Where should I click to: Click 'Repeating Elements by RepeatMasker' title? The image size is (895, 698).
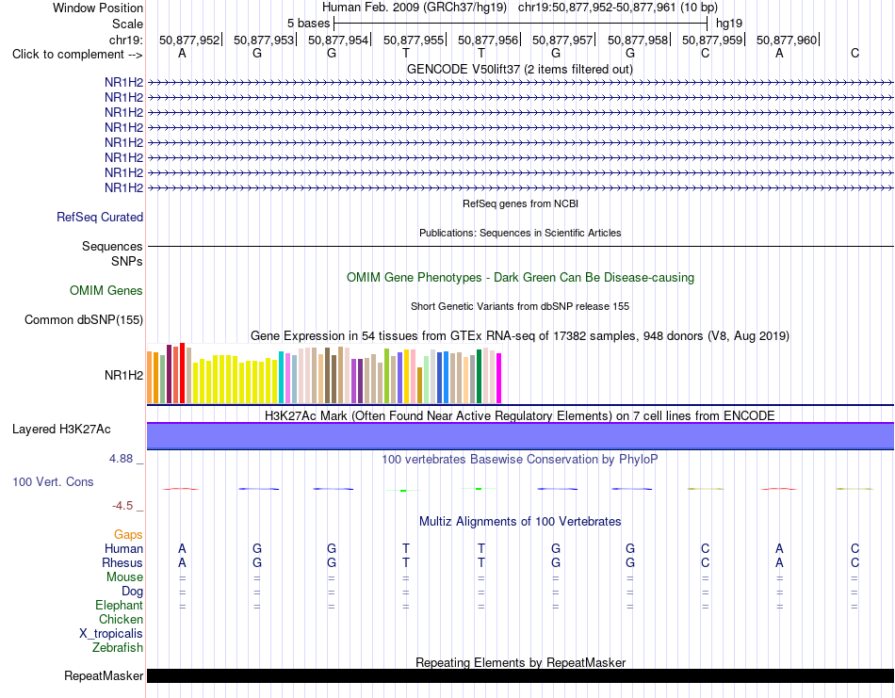pyautogui.click(x=520, y=662)
